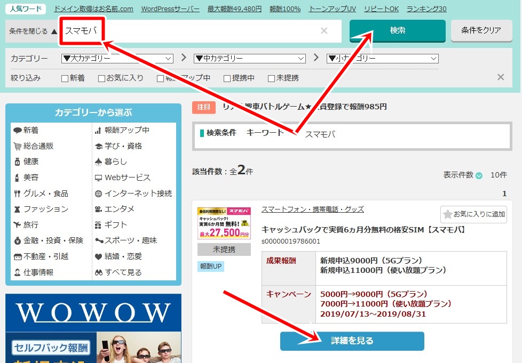Click お気に入りに追加 button
This screenshot has width=522, height=363.
click(x=473, y=214)
